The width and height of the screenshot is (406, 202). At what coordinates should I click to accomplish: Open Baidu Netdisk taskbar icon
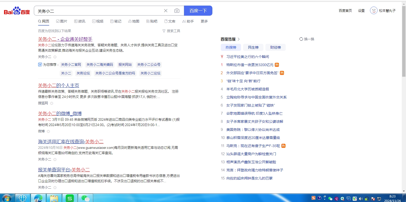tap(23, 198)
